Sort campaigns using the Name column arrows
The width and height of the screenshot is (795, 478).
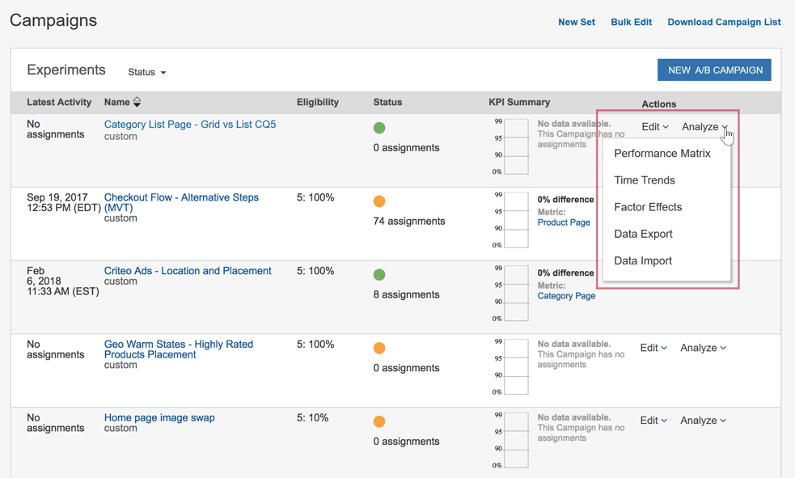tap(137, 102)
